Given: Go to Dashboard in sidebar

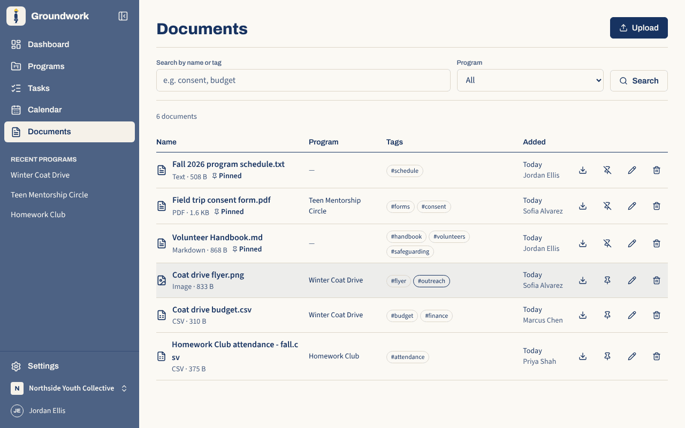Looking at the screenshot, I should [70, 44].
